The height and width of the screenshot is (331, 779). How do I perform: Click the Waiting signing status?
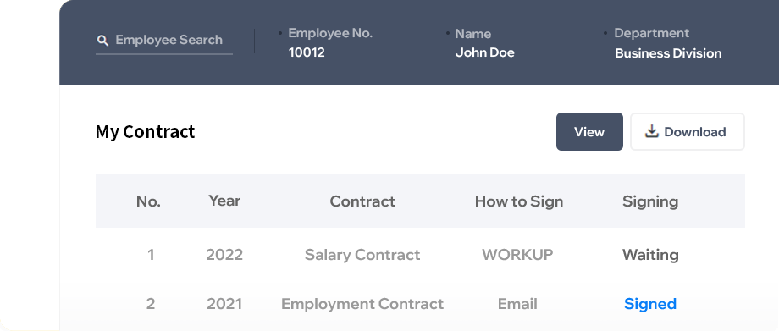tap(650, 255)
